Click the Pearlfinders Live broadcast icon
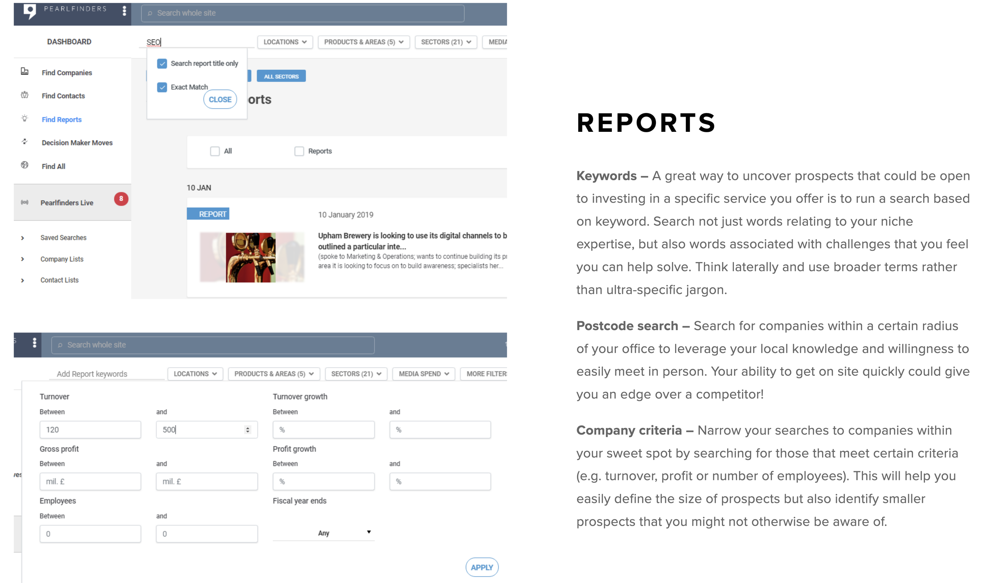This screenshot has width=1001, height=583. pos(24,202)
